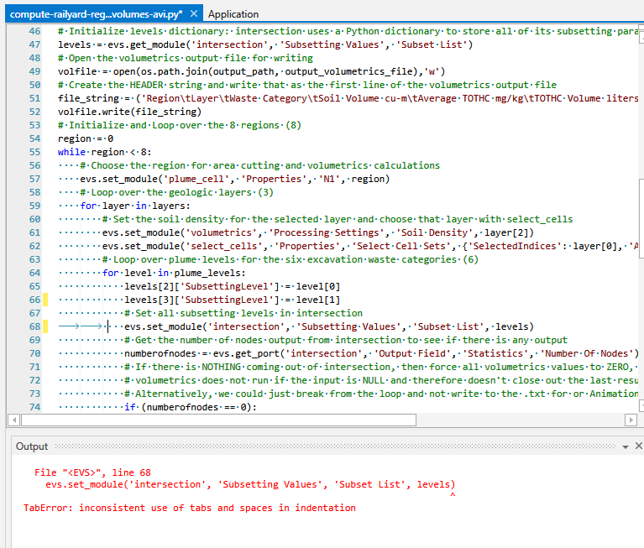
Task: Click the yellow change marker beside line 66
Action: pyautogui.click(x=45, y=300)
